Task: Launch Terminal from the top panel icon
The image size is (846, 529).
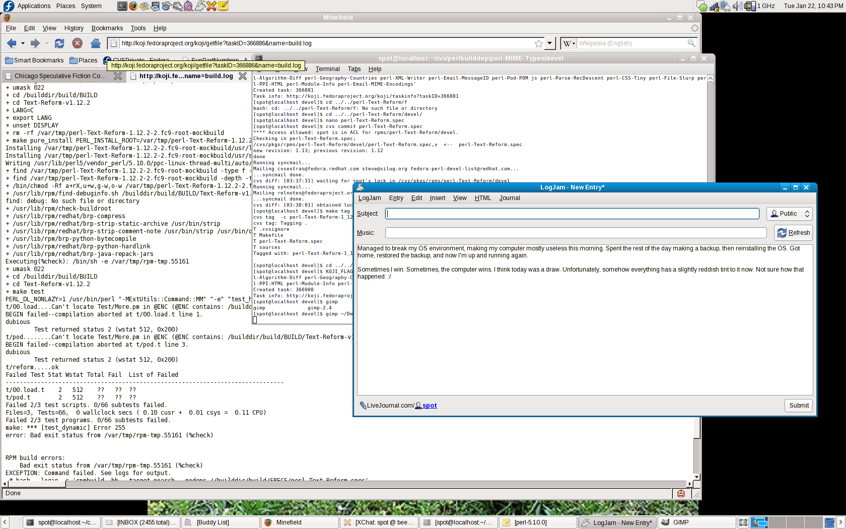Action: [x=122, y=6]
